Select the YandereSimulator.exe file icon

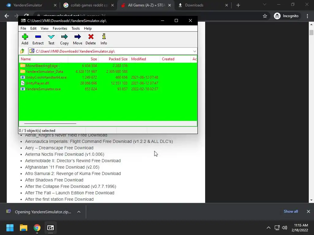tap(22, 89)
